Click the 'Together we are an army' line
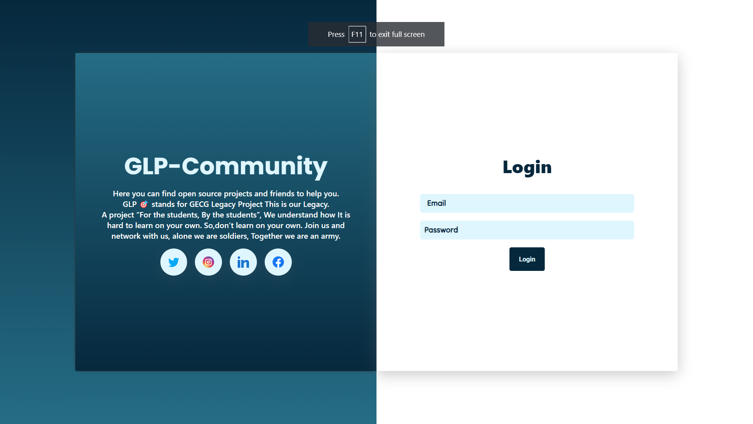This screenshot has width=753, height=424. point(295,236)
